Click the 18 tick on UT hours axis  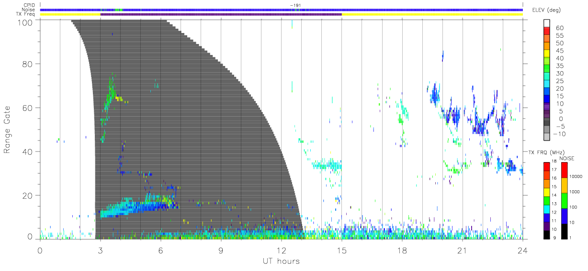pos(402,250)
